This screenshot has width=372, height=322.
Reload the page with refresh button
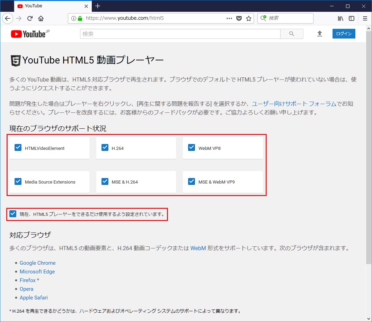click(30, 18)
